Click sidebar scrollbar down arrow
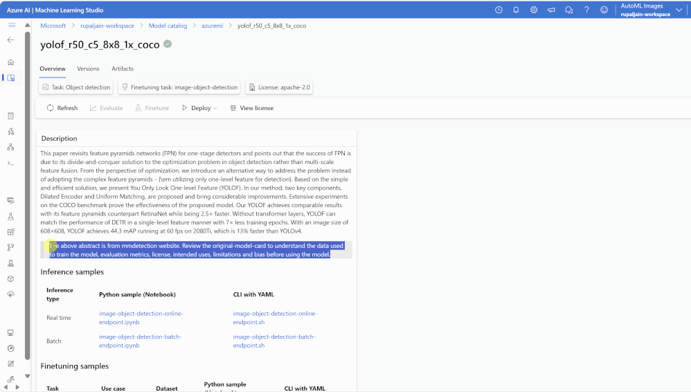The height and width of the screenshot is (392, 691). tap(27, 376)
